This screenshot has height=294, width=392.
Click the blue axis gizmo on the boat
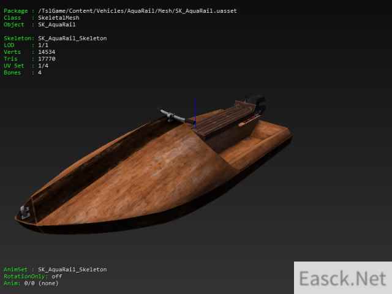(195, 111)
